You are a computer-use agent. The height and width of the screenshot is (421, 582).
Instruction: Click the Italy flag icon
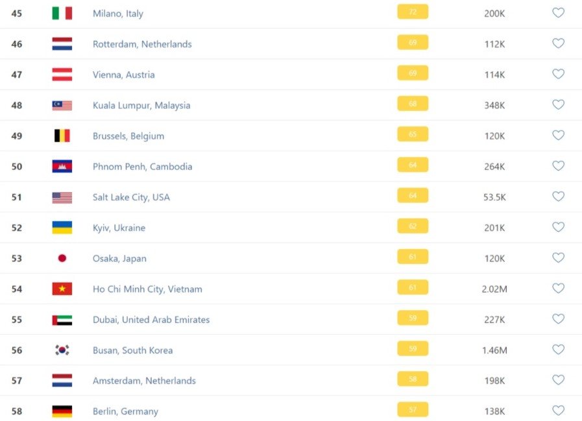(62, 13)
